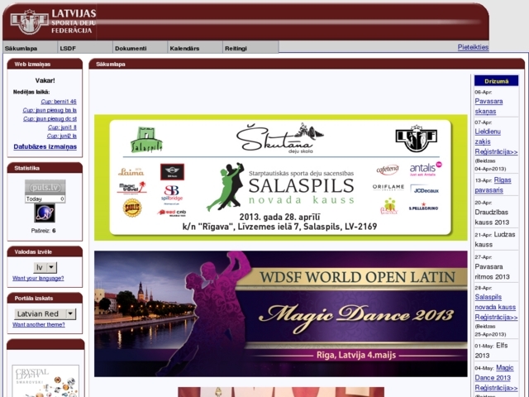Open Cup: berni1 46 link
This screenshot has width=529, height=397.
[59, 102]
